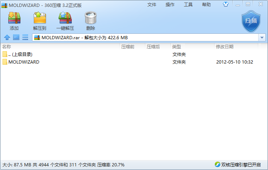
Task: Close the 360压缩 window
Action: [x=260, y=4]
